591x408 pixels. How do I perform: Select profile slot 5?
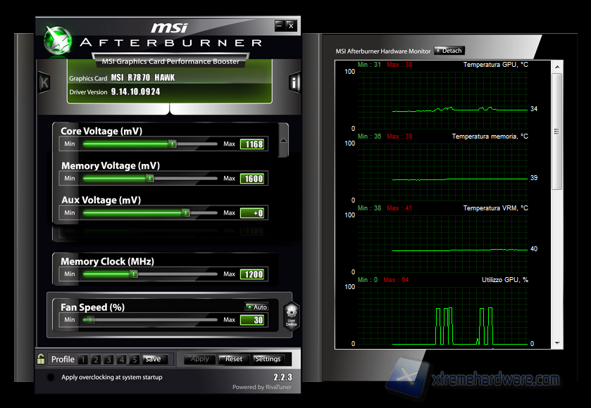[x=134, y=359]
